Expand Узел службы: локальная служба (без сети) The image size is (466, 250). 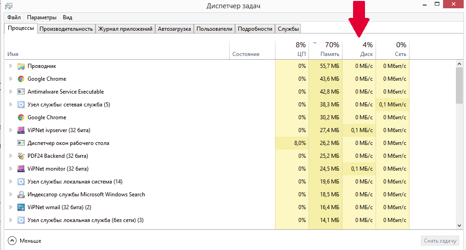click(11, 220)
